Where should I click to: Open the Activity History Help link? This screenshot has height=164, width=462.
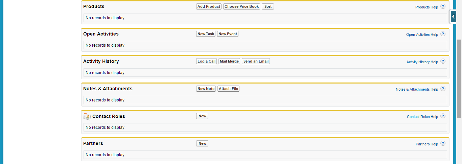pyautogui.click(x=422, y=62)
